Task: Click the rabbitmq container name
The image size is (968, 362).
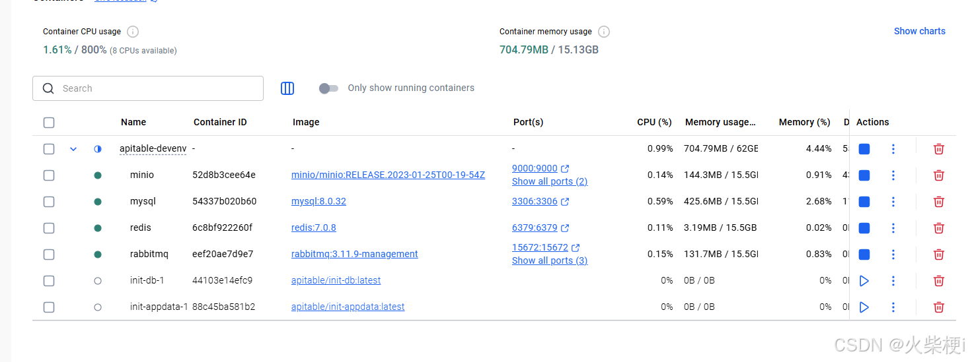Action: point(149,254)
